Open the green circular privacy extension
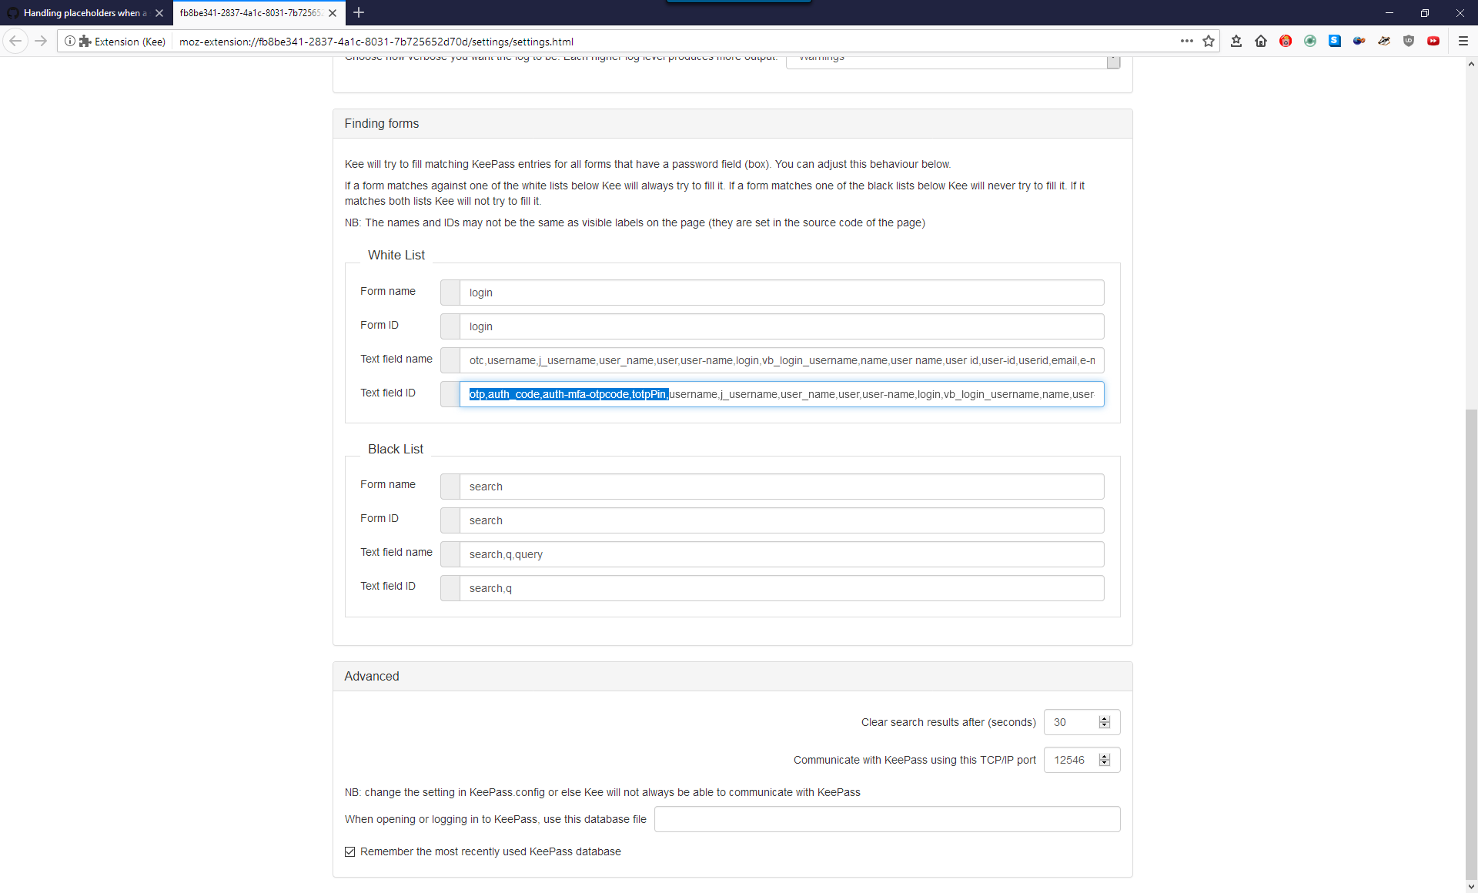 point(1310,41)
